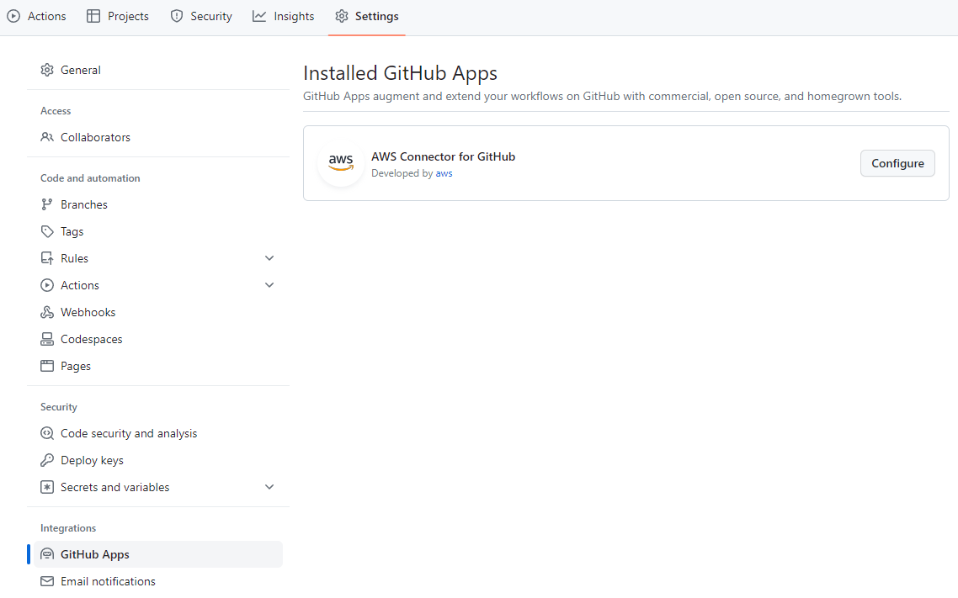Image resolution: width=958 pixels, height=598 pixels.
Task: Click the Email notifications mail icon
Action: pos(47,581)
